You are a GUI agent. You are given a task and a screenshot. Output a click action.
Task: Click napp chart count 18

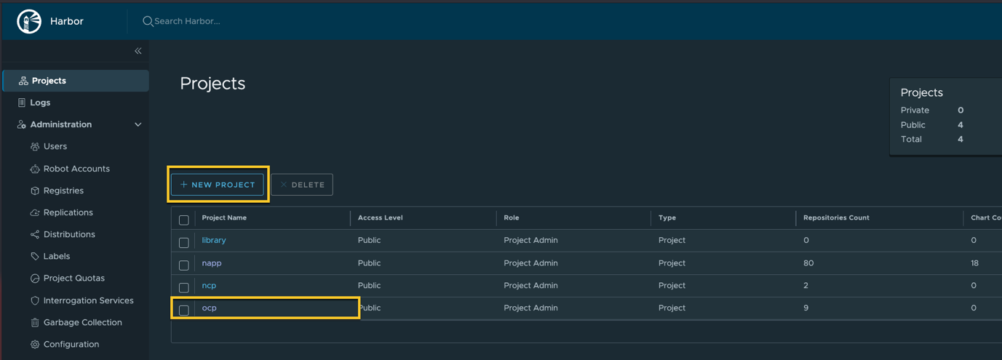coord(974,263)
